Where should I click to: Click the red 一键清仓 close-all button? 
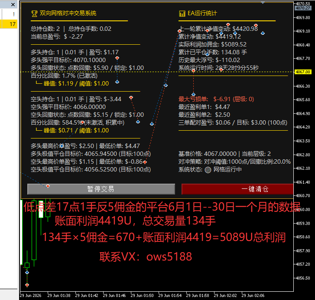point(237,189)
